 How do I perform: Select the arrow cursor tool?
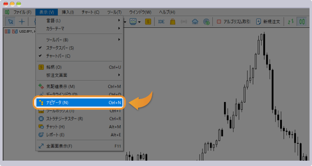click(x=11, y=22)
